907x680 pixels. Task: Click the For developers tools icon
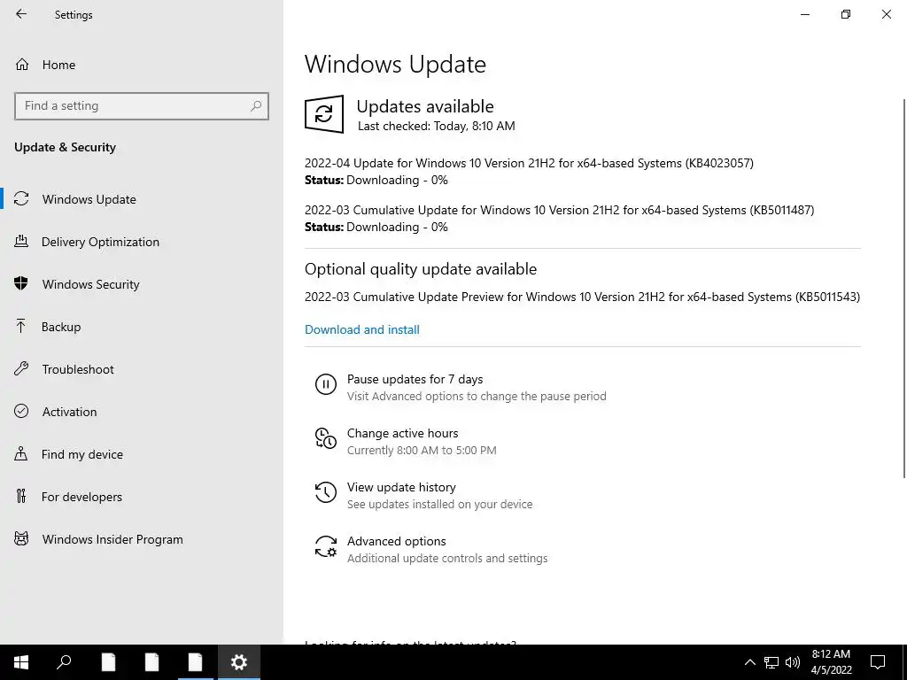21,496
